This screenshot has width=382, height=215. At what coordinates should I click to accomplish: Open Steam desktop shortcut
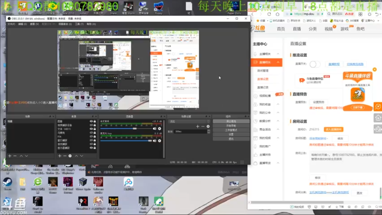[8, 184]
